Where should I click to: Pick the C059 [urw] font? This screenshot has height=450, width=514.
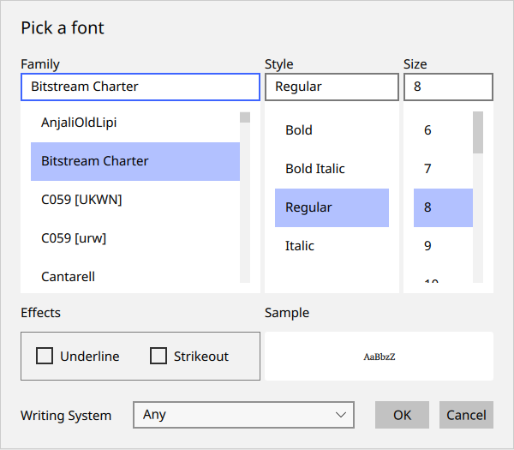pos(74,238)
